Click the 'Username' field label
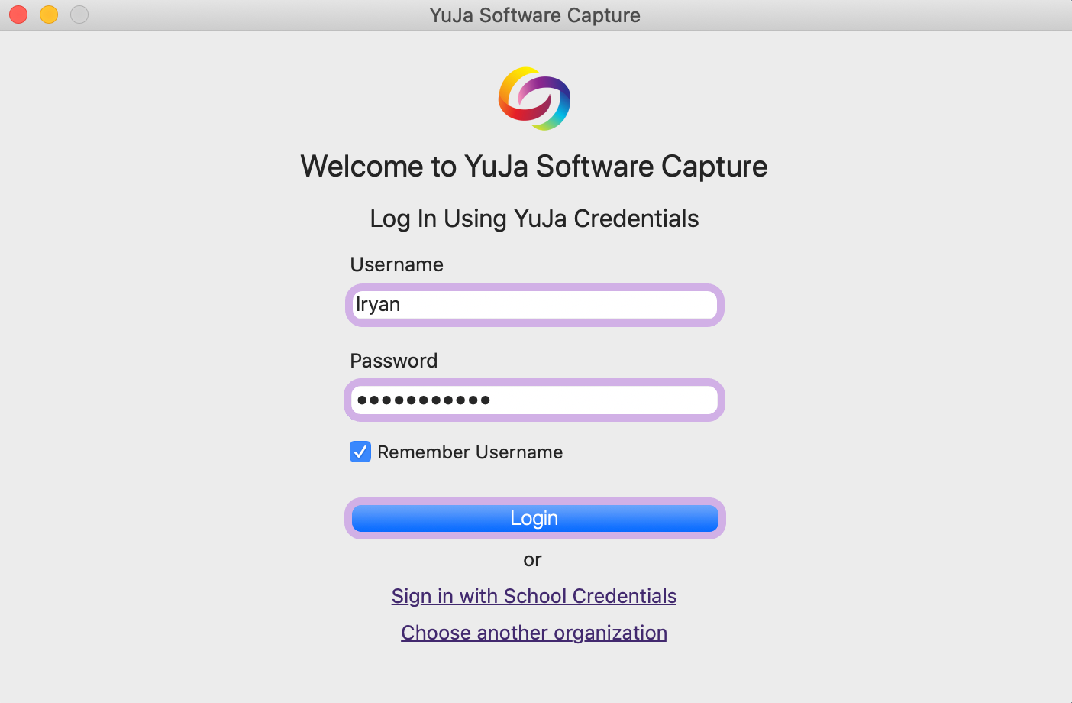This screenshot has width=1072, height=703. pos(396,264)
